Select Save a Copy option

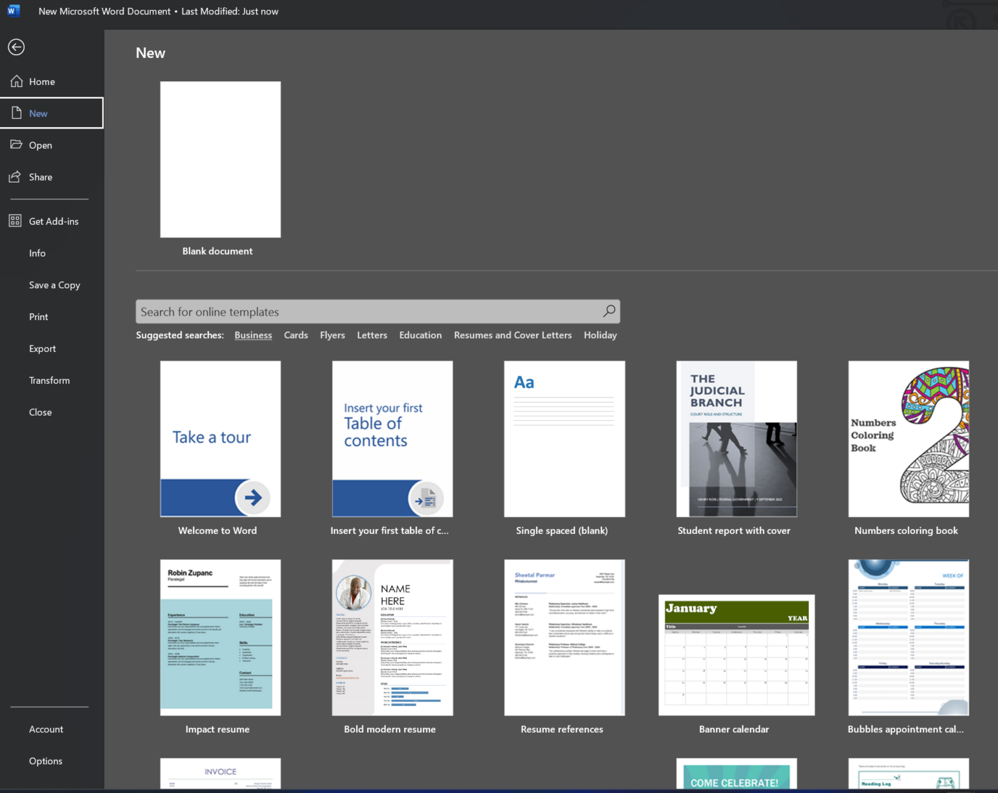pyautogui.click(x=55, y=285)
